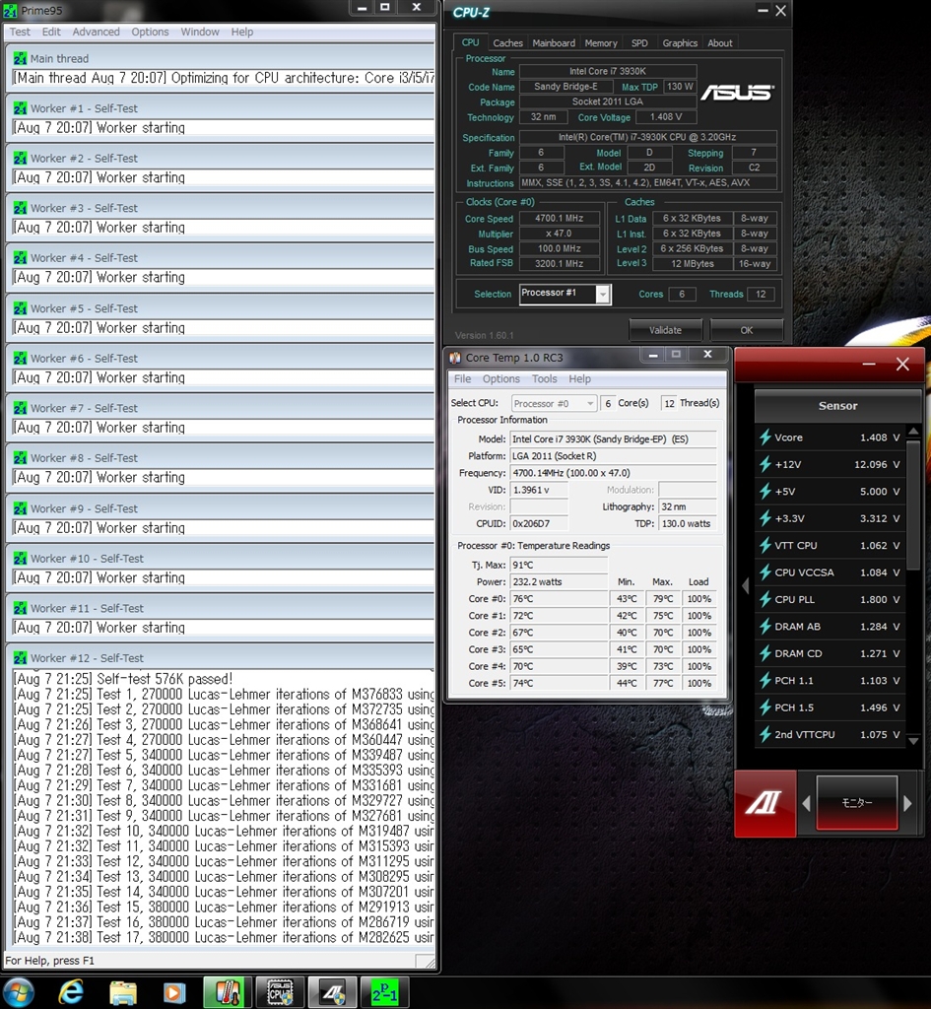This screenshot has width=931, height=1009.
Task: Collapse the Sensor panel with left arrow
Action: point(745,586)
